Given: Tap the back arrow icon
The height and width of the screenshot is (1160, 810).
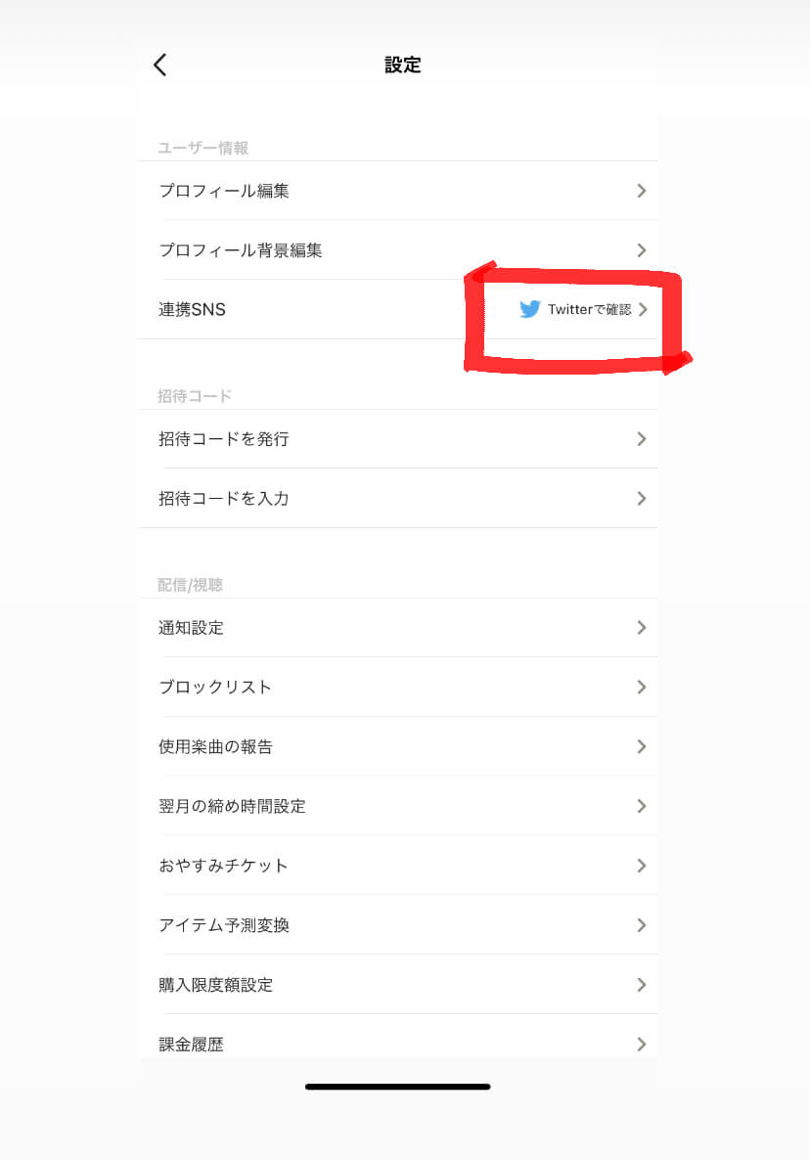Looking at the screenshot, I should pos(160,65).
